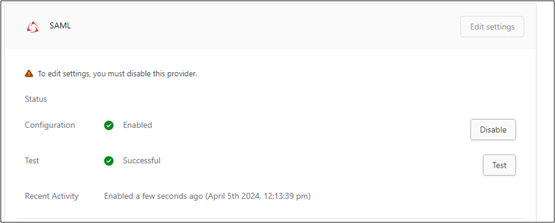The height and width of the screenshot is (223, 555).
Task: Click the Configuration row label
Action: point(50,125)
